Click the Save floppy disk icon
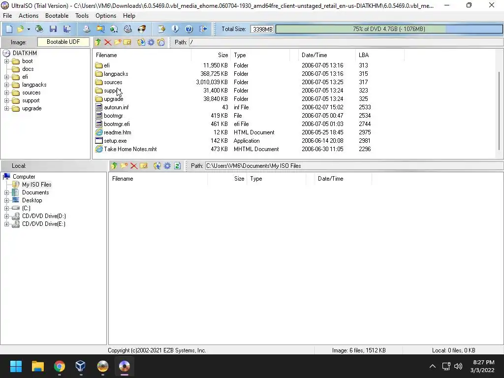 tap(53, 29)
